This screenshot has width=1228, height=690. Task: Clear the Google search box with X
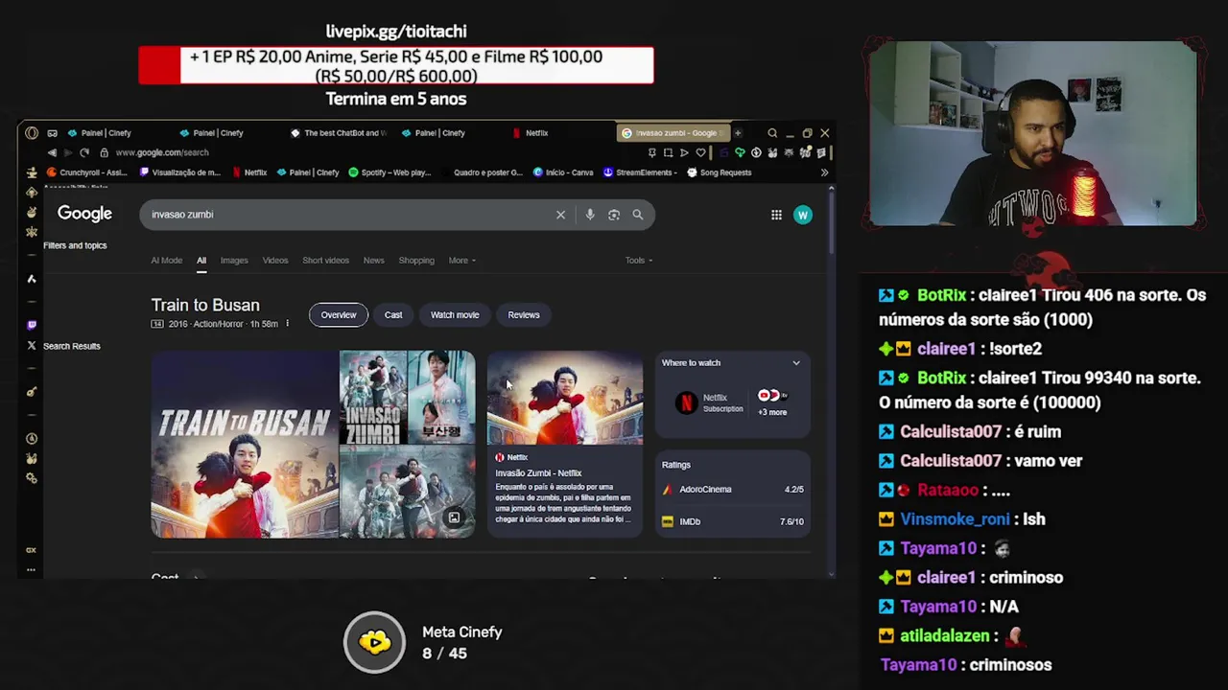[560, 215]
